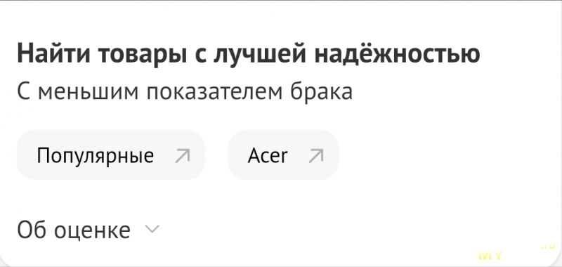
Task: Click the word показателем in the subtitle
Action: click(214, 92)
